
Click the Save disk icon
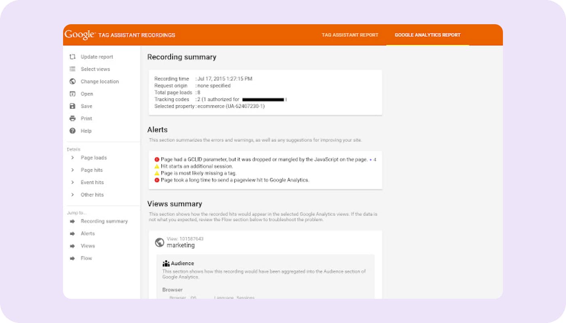point(72,106)
